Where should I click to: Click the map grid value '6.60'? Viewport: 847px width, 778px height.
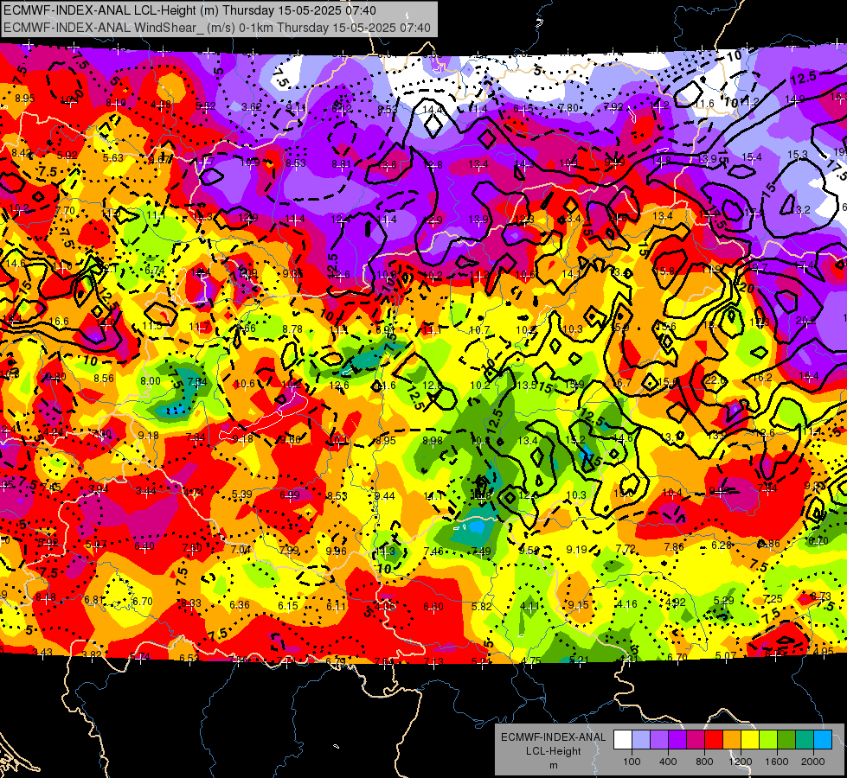pyautogui.click(x=433, y=606)
